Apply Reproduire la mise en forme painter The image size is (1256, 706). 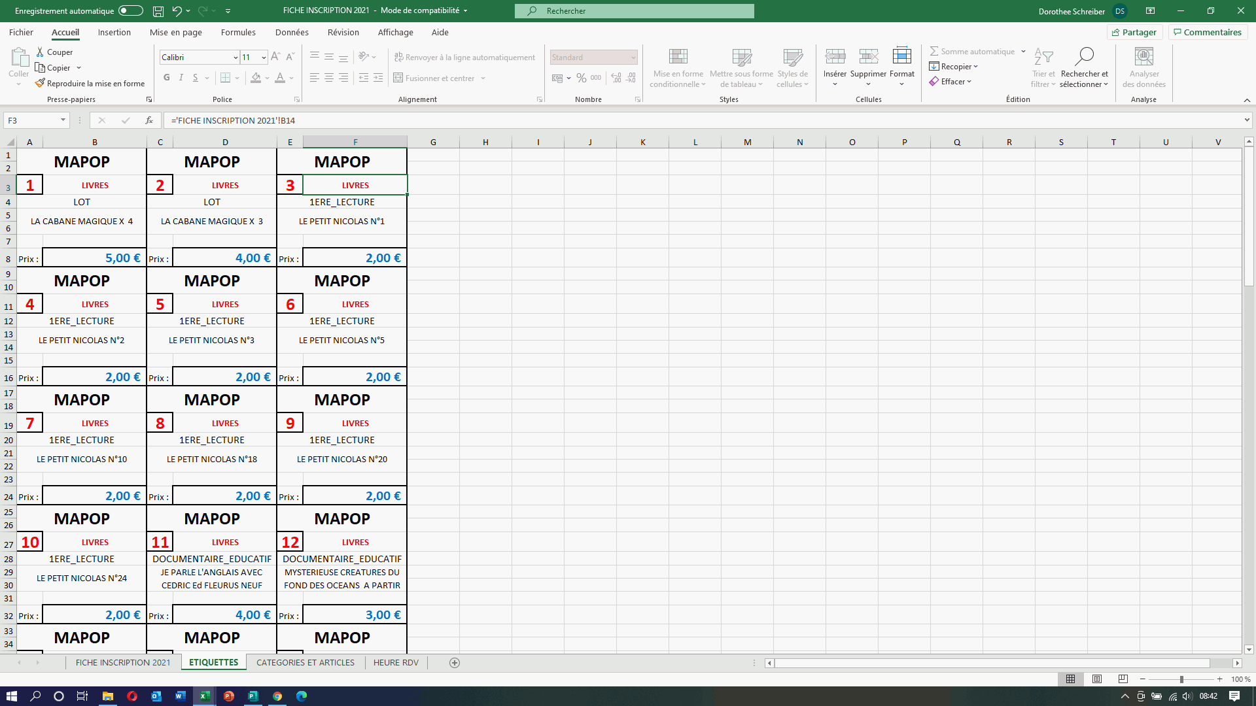[40, 84]
